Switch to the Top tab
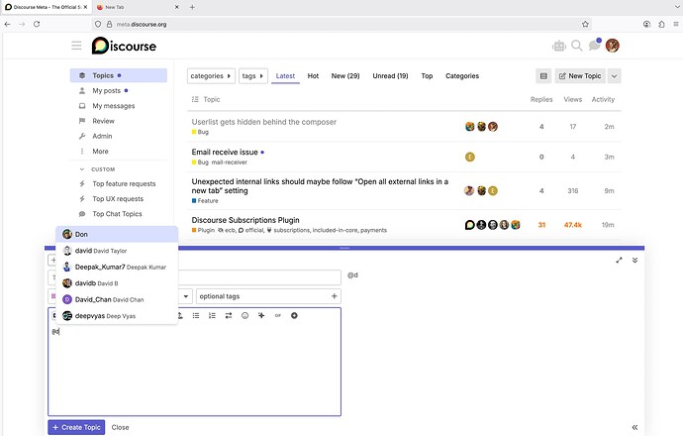The height and width of the screenshot is (436, 683). pyautogui.click(x=427, y=76)
